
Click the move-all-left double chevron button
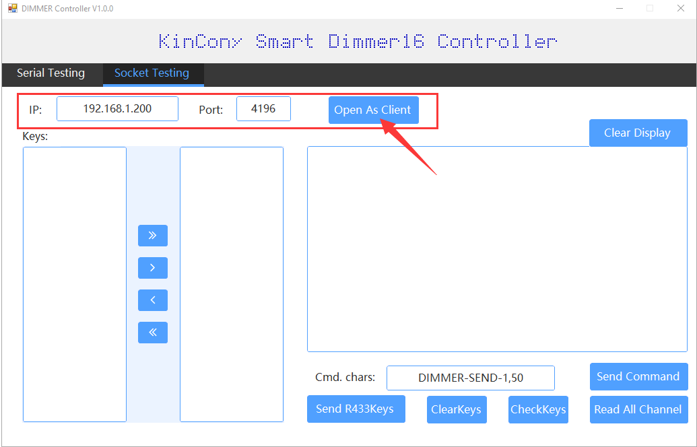(x=152, y=333)
